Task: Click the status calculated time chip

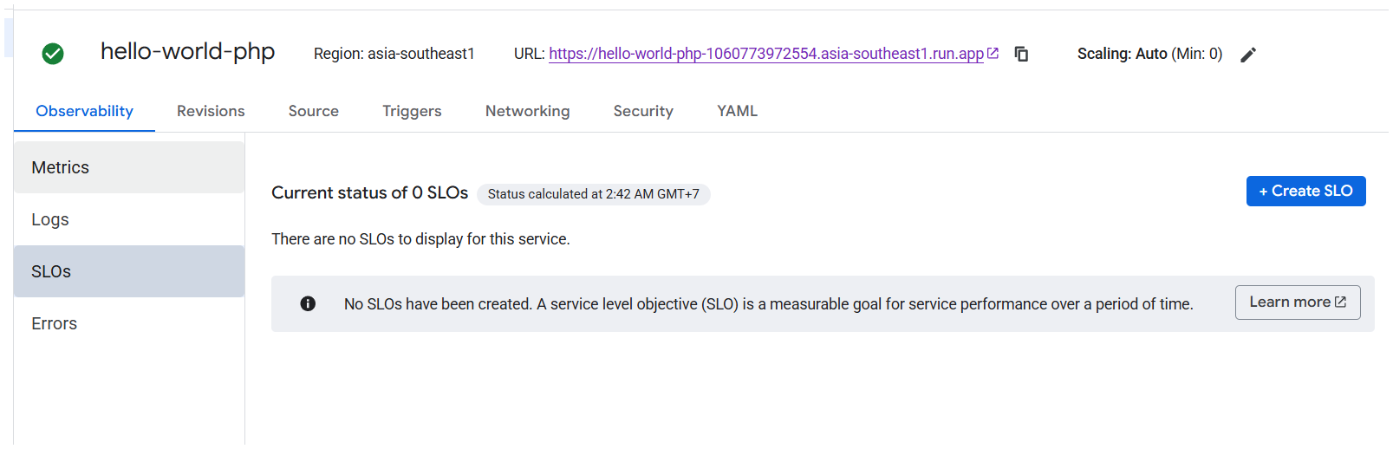Action: point(594,194)
